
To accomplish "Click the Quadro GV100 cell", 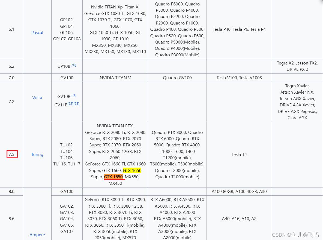I will 177,78.
